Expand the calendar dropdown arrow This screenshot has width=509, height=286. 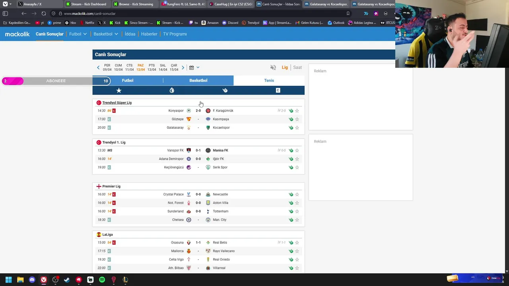tap(198, 68)
